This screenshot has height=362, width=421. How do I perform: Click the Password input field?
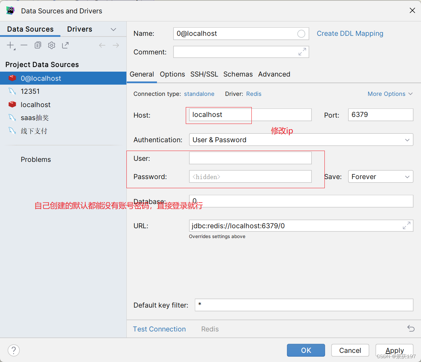pyautogui.click(x=250, y=176)
